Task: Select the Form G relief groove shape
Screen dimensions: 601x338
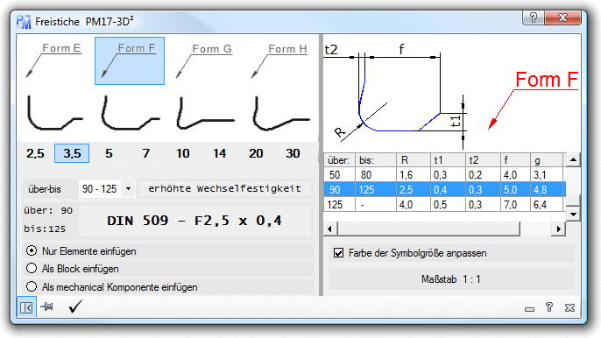Action: pyautogui.click(x=204, y=61)
